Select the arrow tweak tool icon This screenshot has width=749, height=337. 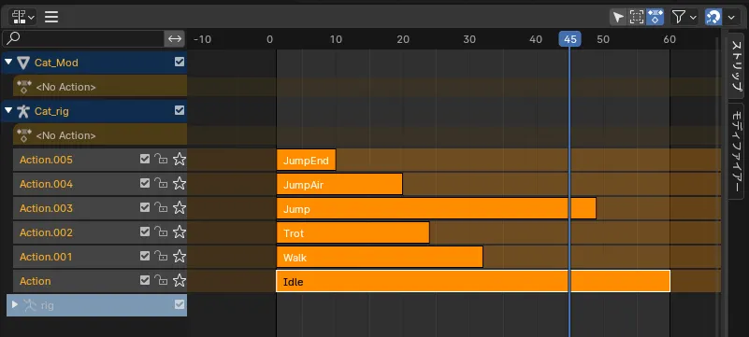tap(618, 18)
